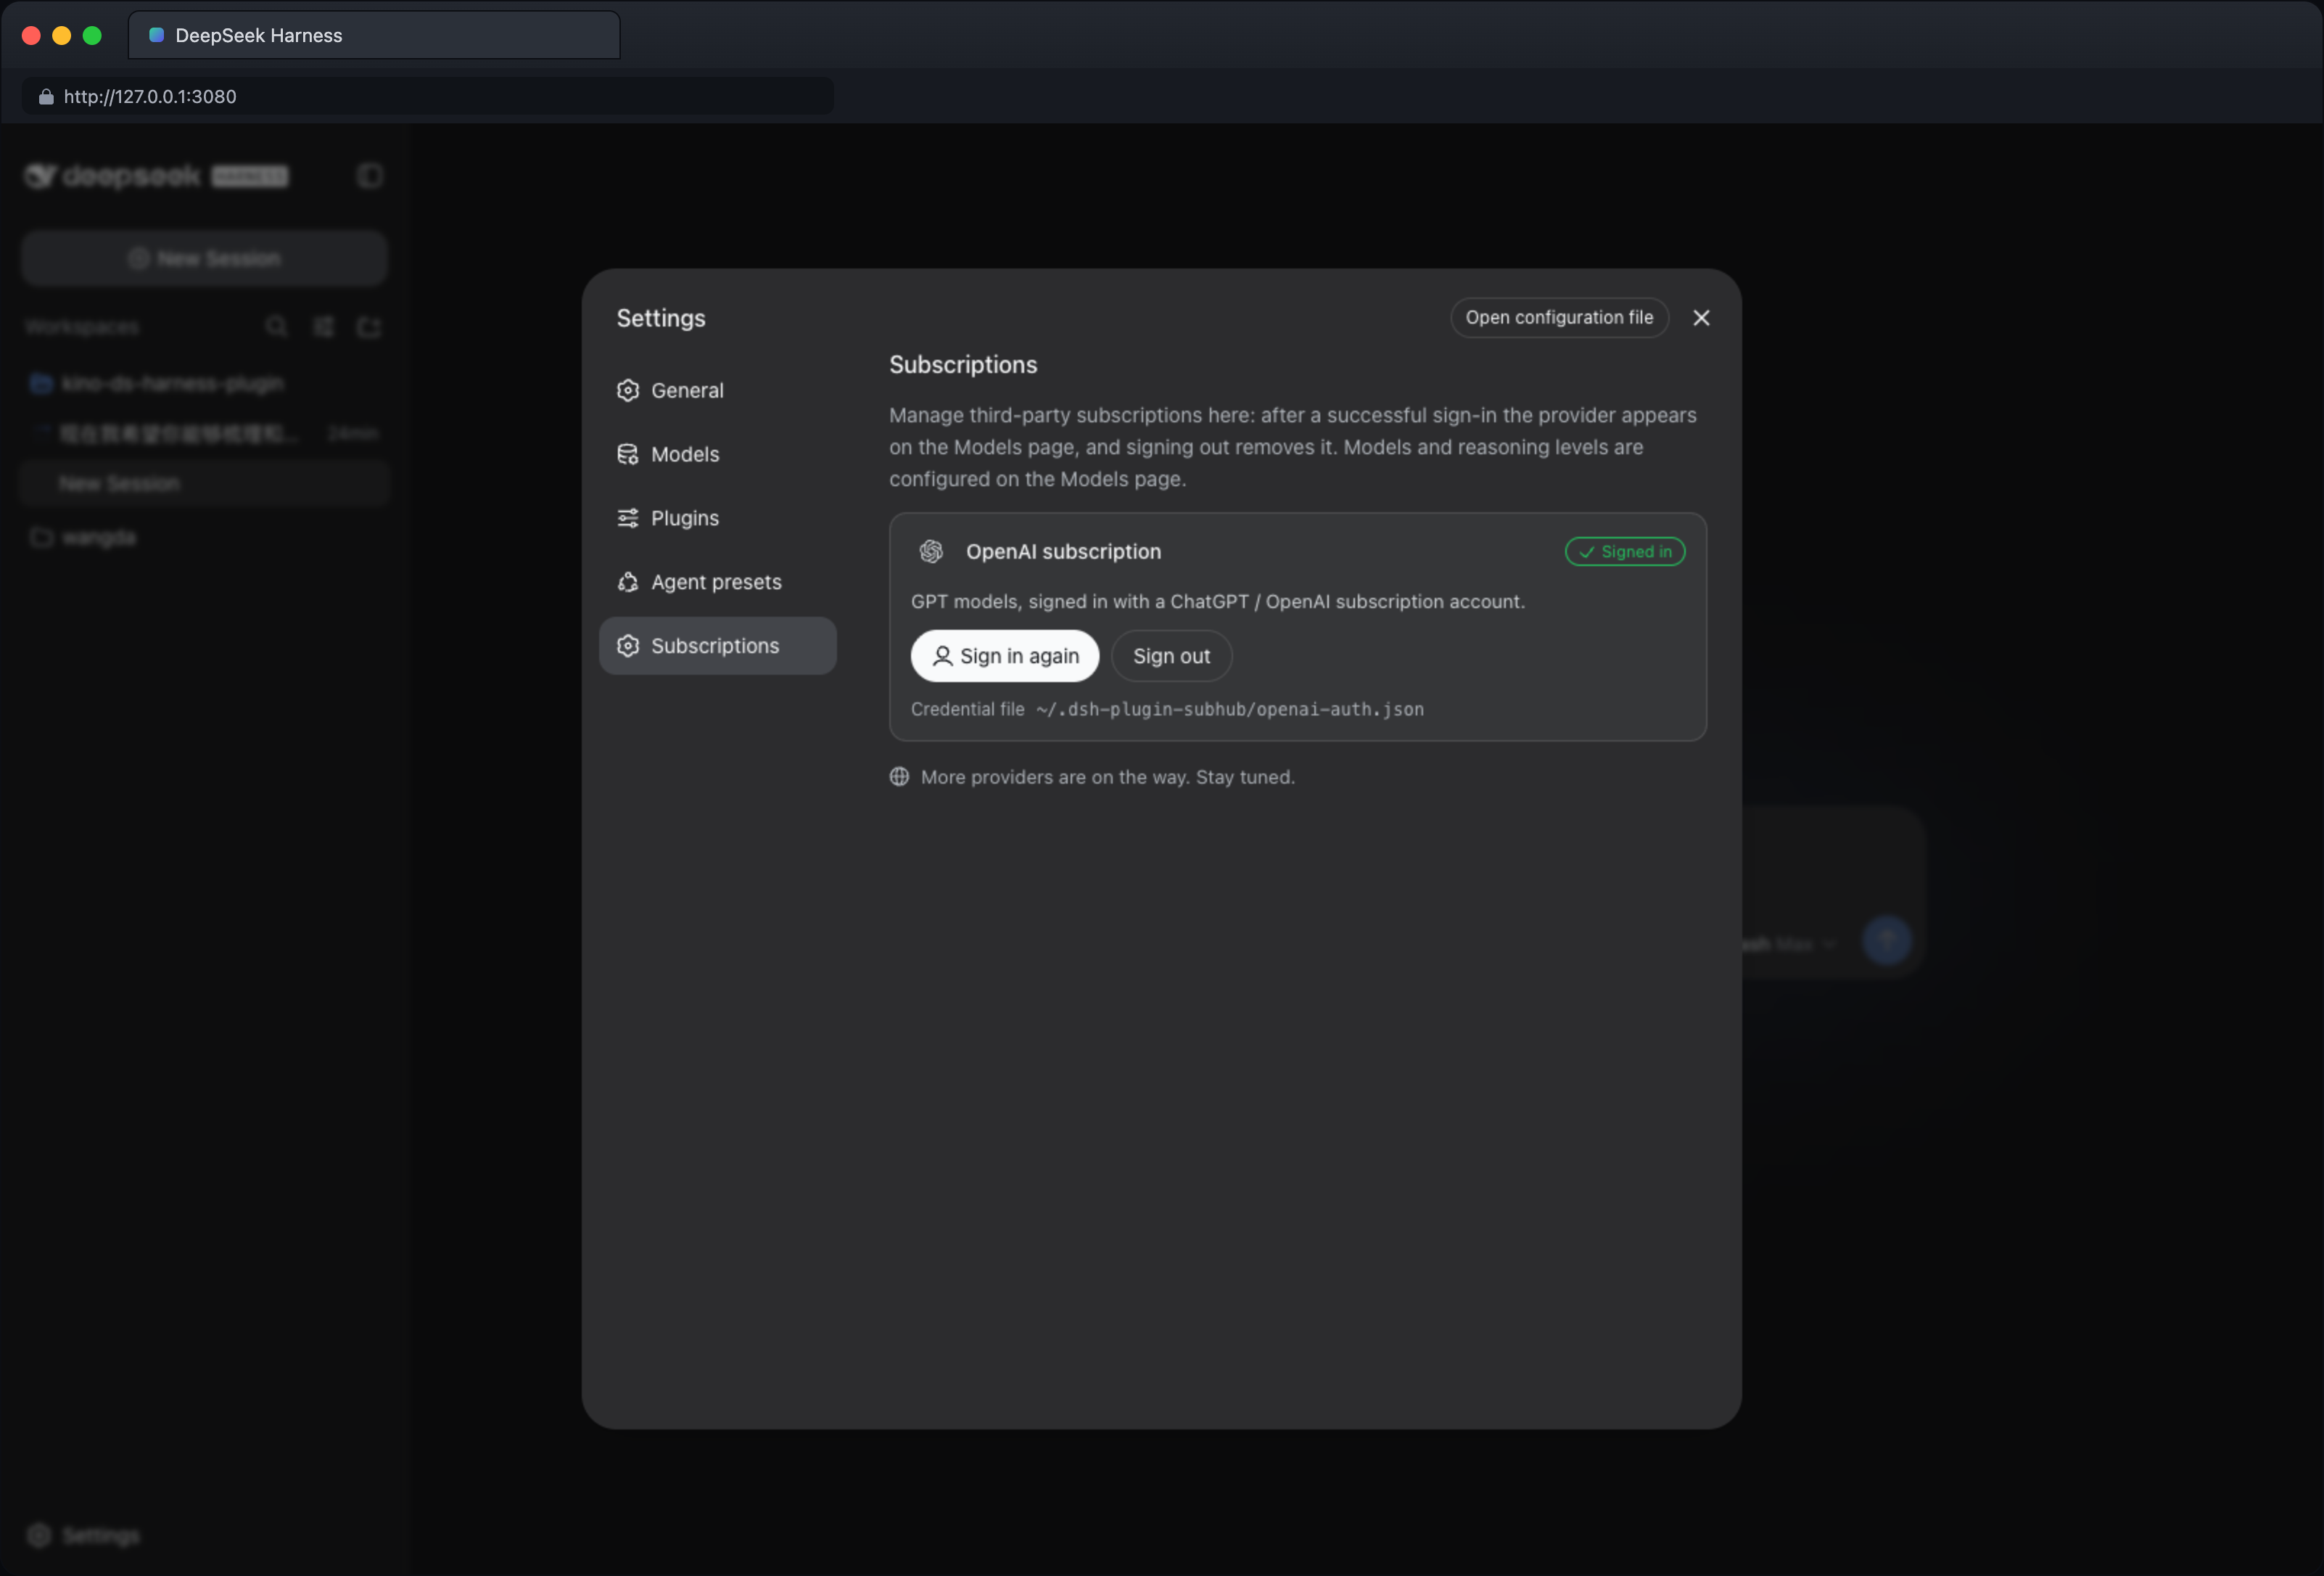2324x1576 pixels.
Task: Click the OpenAI subscription title
Action: point(1063,551)
